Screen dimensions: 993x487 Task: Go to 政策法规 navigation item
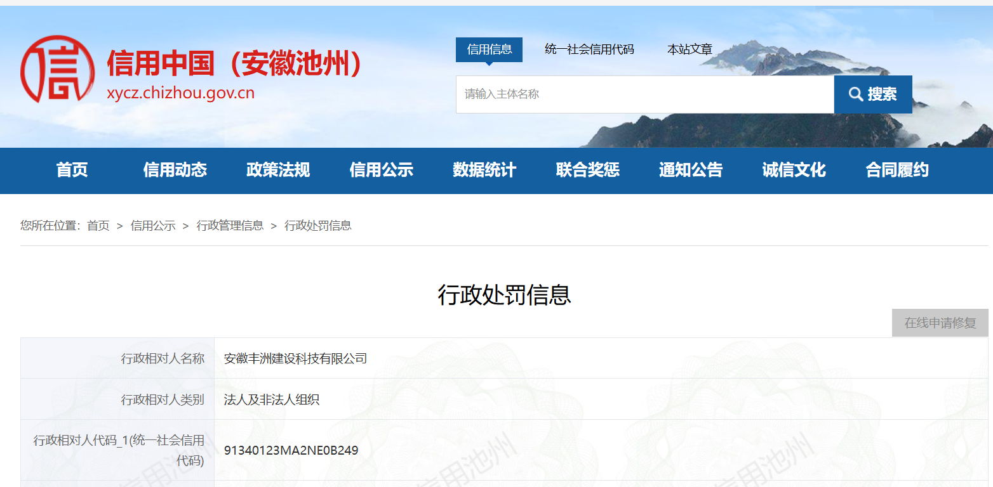click(278, 170)
